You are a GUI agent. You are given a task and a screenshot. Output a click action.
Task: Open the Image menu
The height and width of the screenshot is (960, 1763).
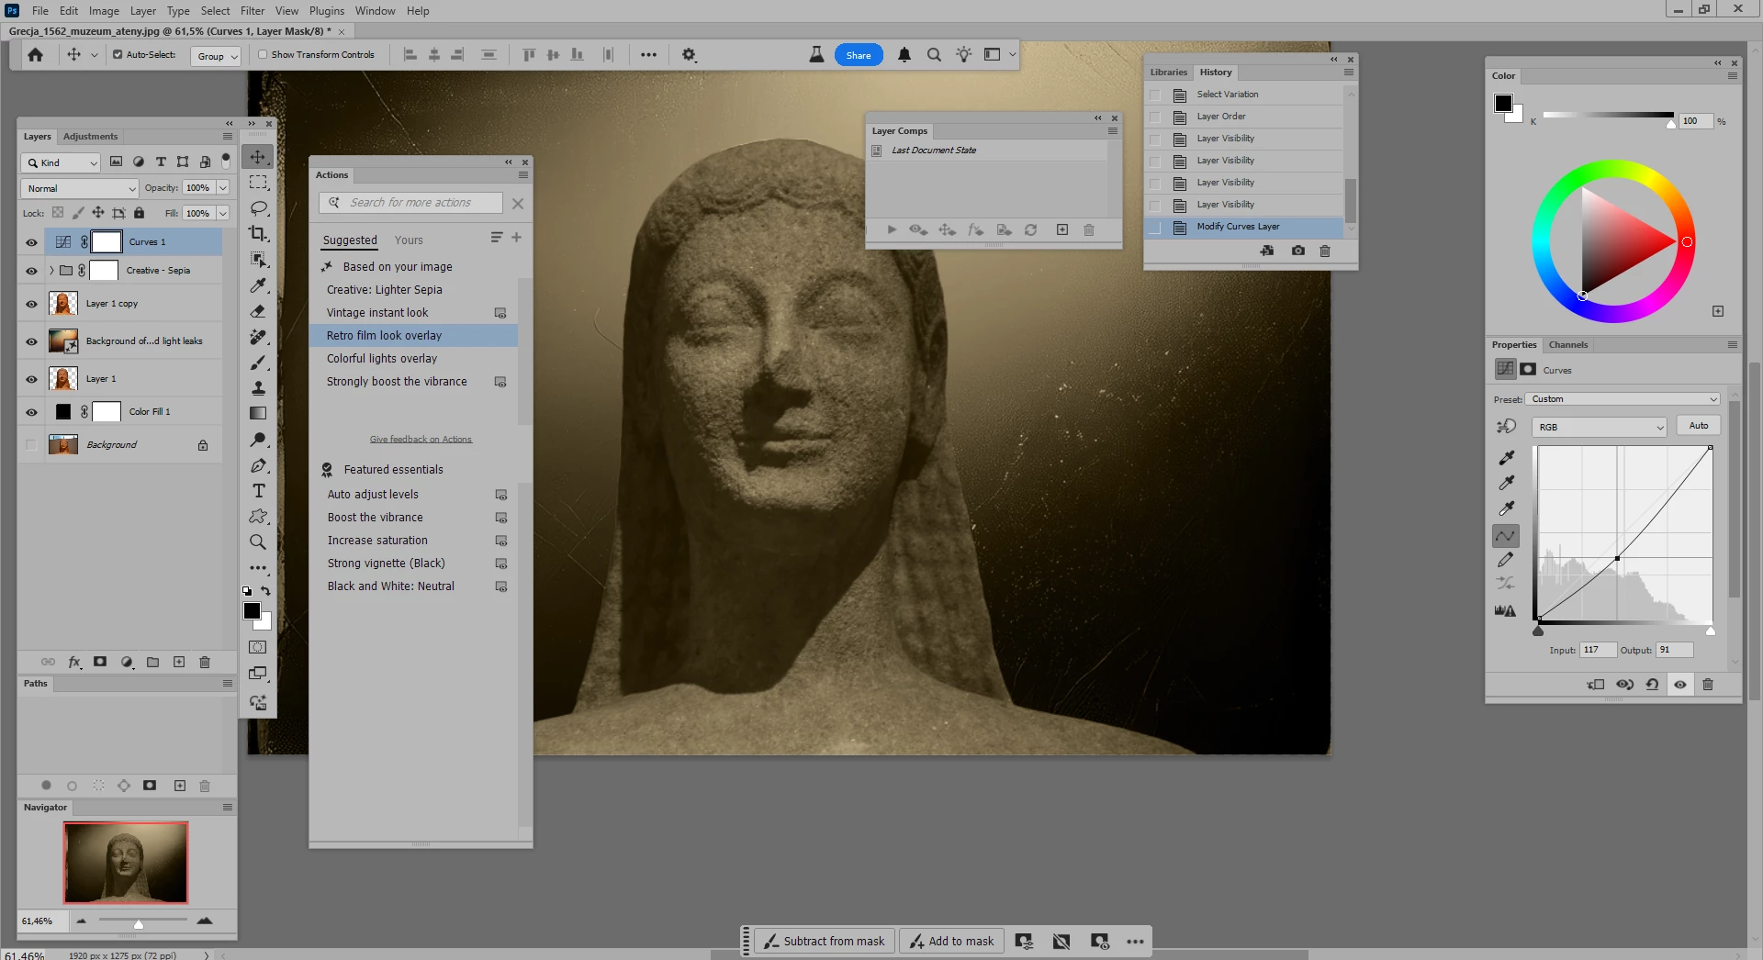tap(104, 11)
